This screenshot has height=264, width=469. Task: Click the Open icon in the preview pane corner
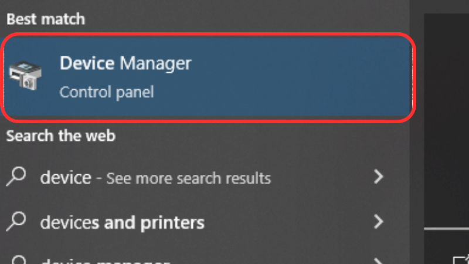(461, 259)
